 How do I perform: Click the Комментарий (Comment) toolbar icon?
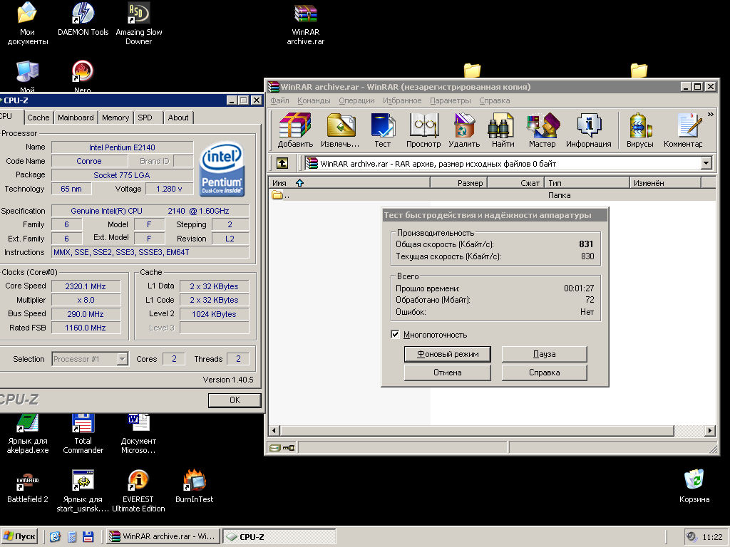683,130
